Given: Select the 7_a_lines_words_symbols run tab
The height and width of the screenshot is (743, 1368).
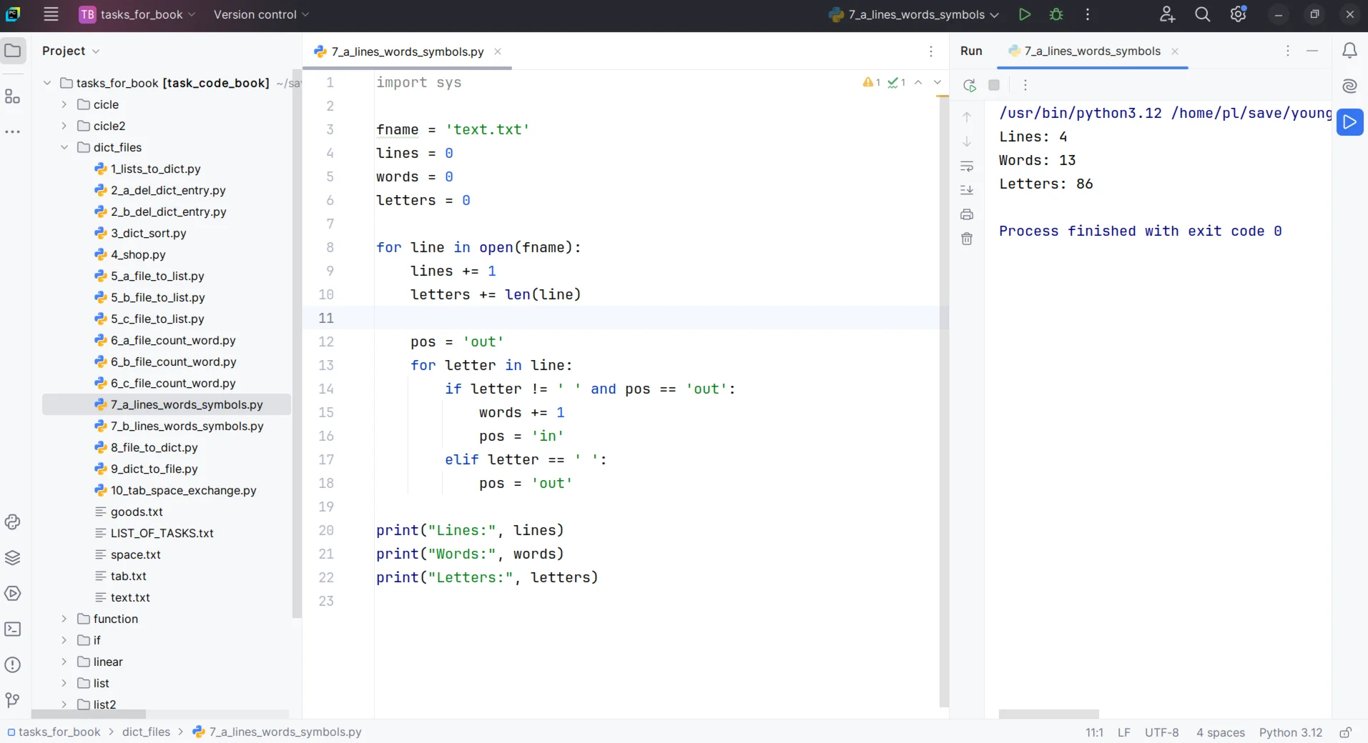Looking at the screenshot, I should click(1091, 51).
